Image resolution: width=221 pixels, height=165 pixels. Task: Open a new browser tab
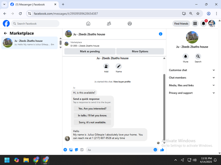63,4
